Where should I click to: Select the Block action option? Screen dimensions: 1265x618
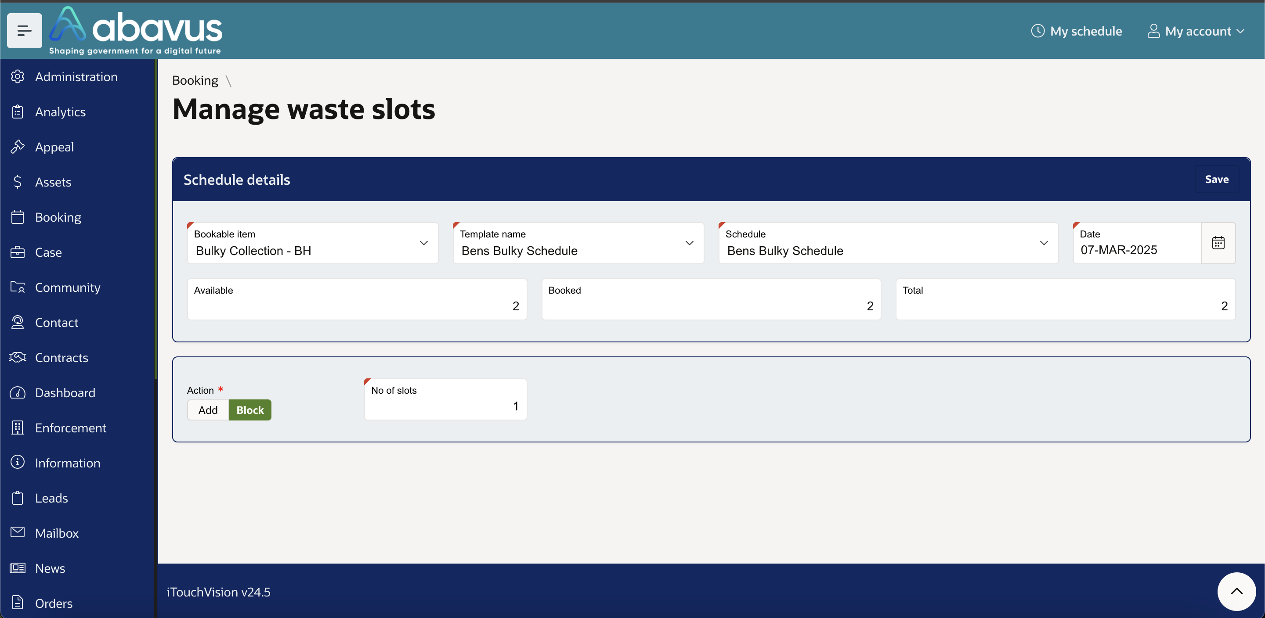coord(250,410)
